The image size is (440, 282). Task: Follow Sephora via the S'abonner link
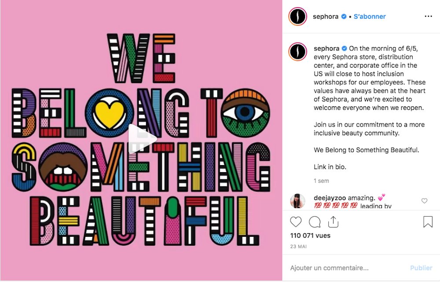click(370, 16)
